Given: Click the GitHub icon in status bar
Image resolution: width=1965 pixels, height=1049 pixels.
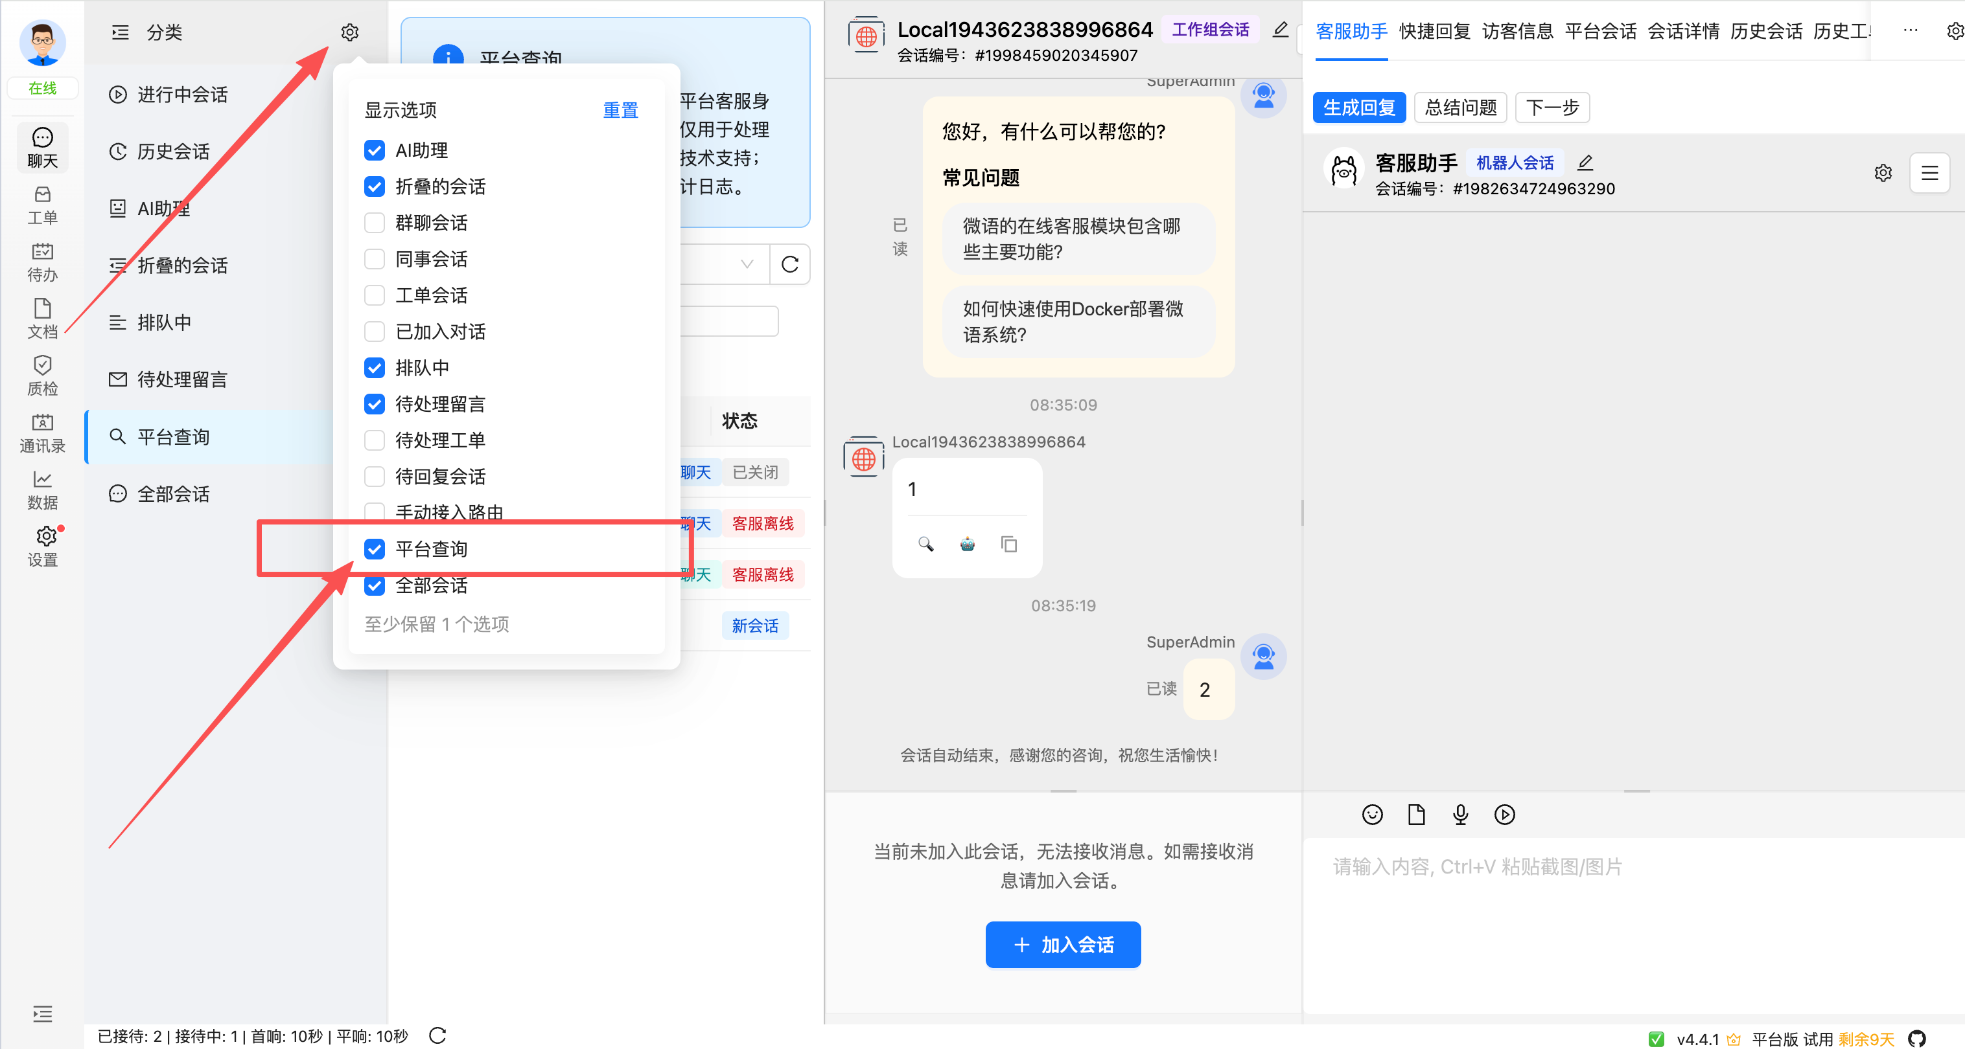Looking at the screenshot, I should (x=1917, y=1039).
